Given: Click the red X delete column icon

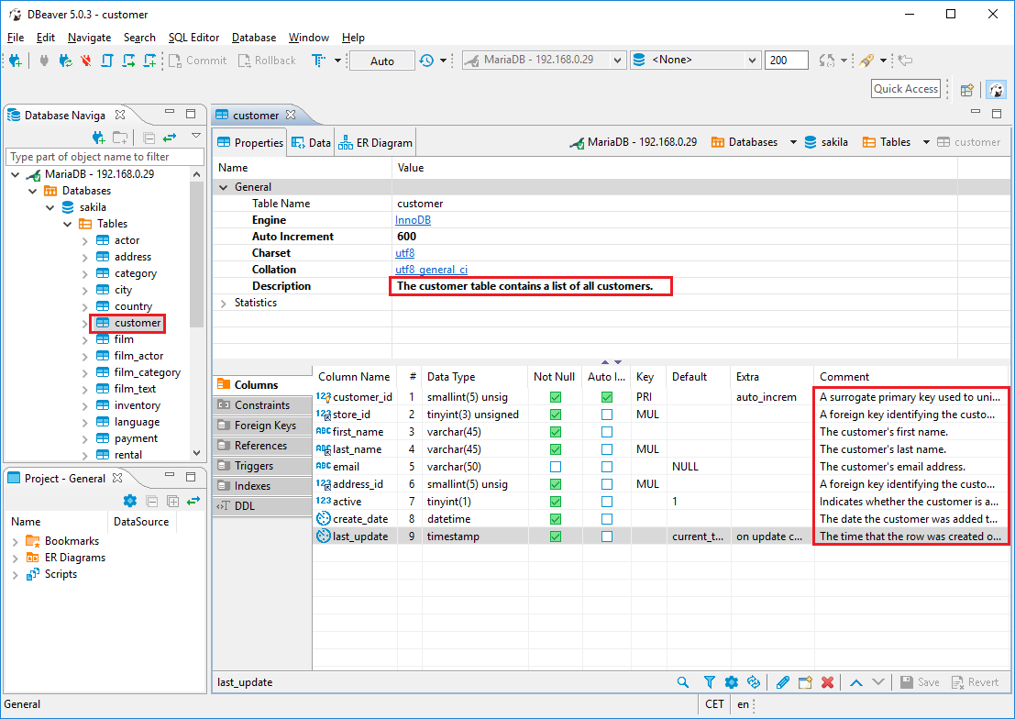Looking at the screenshot, I should (827, 682).
